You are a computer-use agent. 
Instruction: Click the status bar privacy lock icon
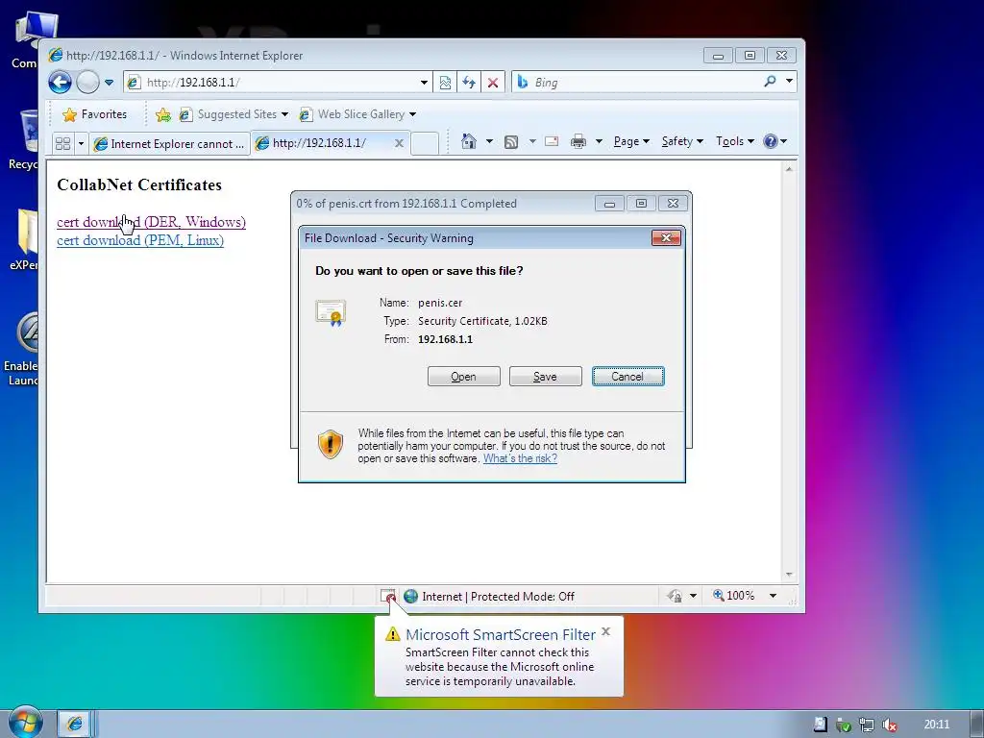(675, 596)
